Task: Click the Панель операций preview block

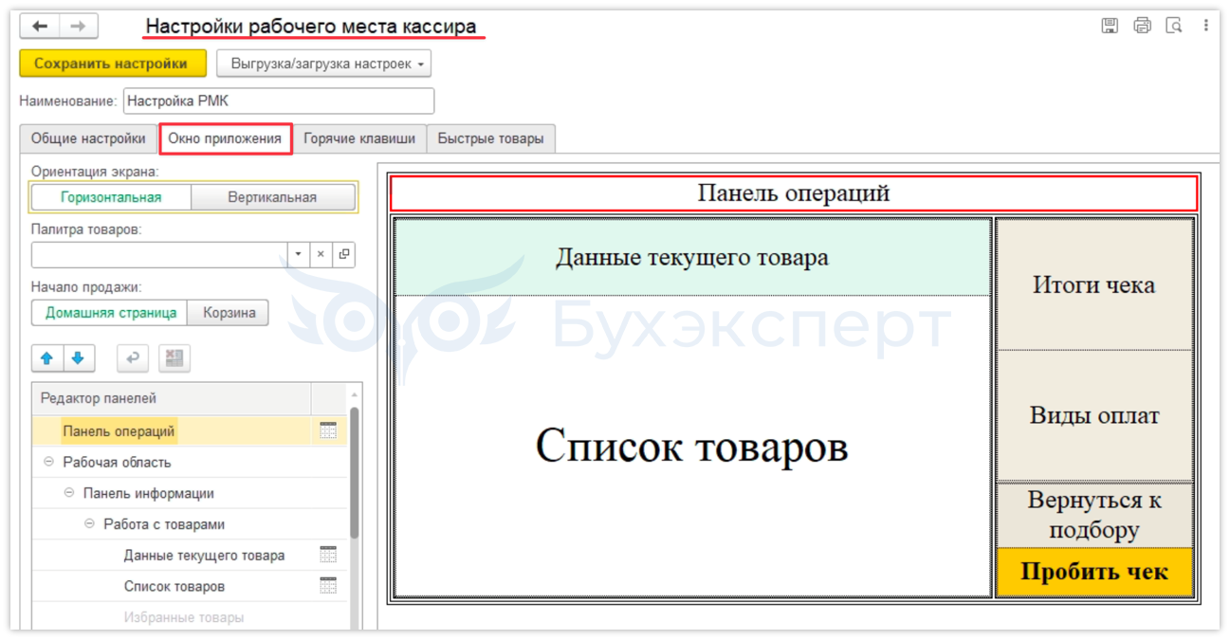Action: [794, 193]
